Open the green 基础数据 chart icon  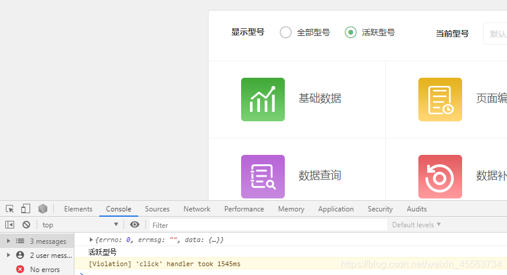tap(263, 100)
